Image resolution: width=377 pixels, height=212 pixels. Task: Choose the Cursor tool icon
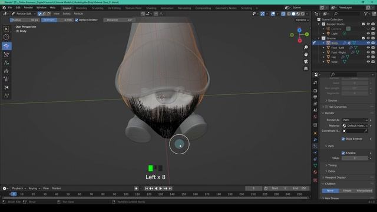coord(6,37)
